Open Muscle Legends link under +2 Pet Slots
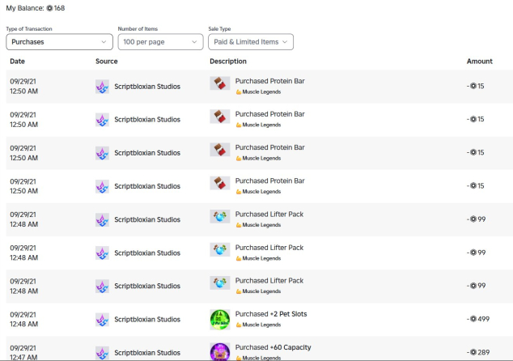This screenshot has height=361, width=513. [x=261, y=325]
